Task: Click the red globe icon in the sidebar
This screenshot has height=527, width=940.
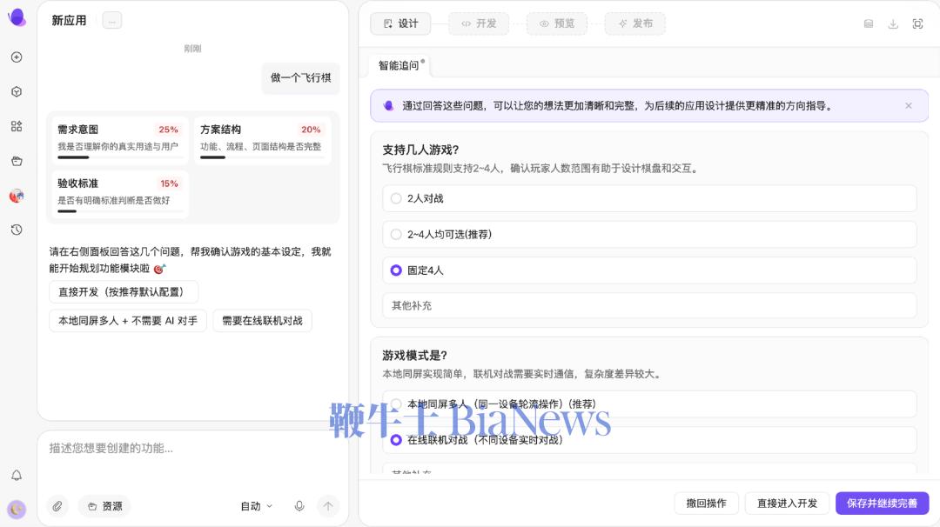Action: (17, 196)
